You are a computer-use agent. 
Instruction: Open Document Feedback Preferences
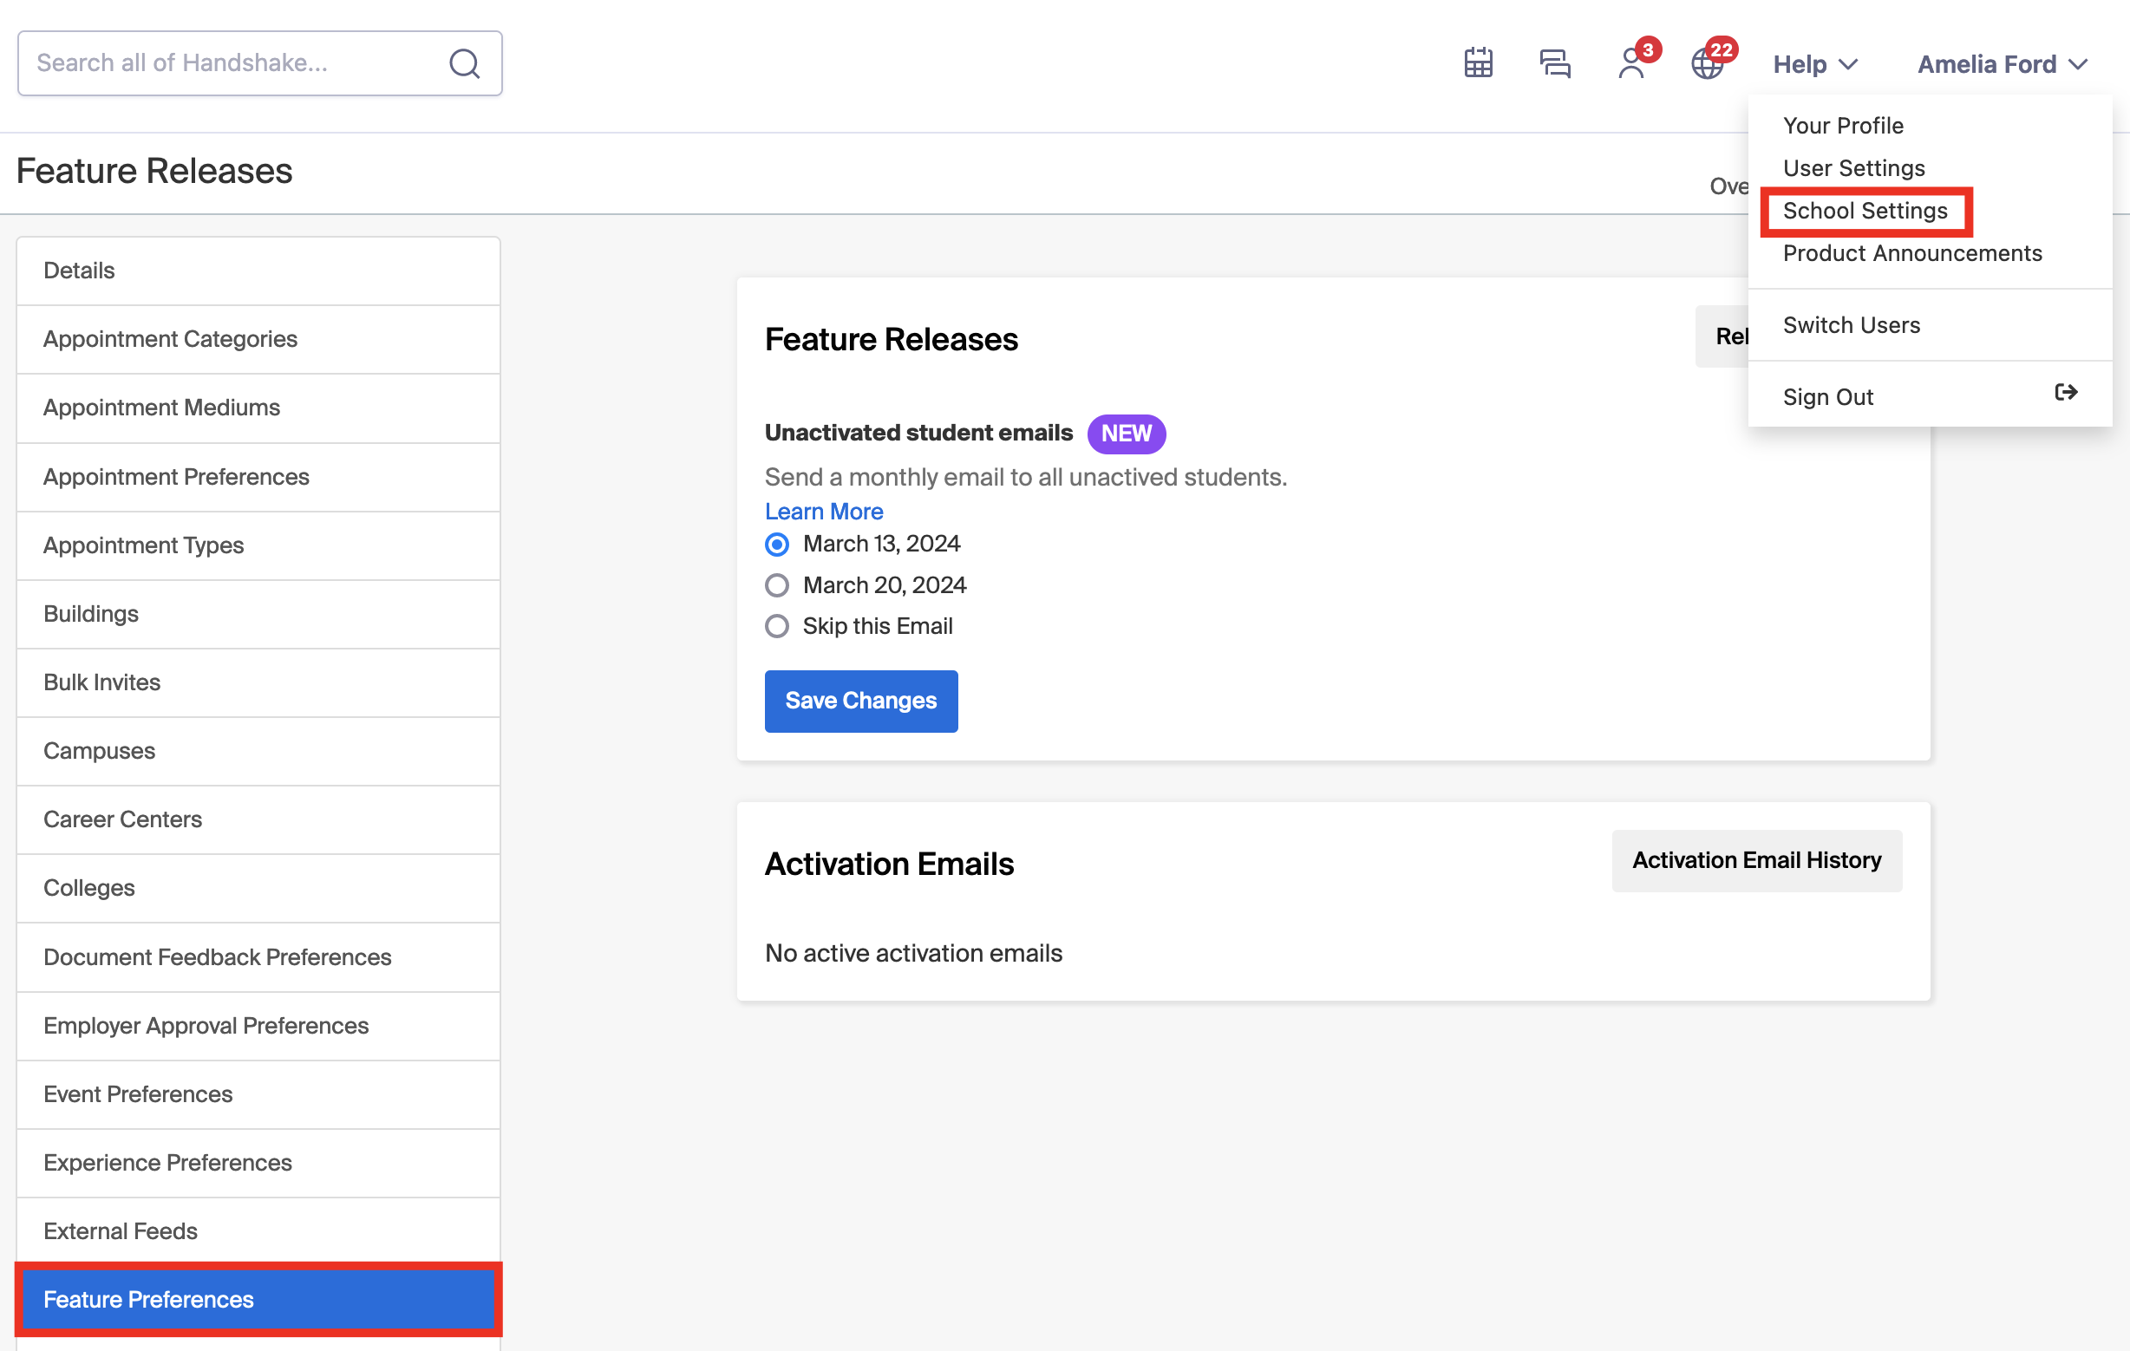258,956
